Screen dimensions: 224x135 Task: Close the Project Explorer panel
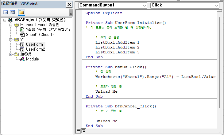(x=69, y=5)
